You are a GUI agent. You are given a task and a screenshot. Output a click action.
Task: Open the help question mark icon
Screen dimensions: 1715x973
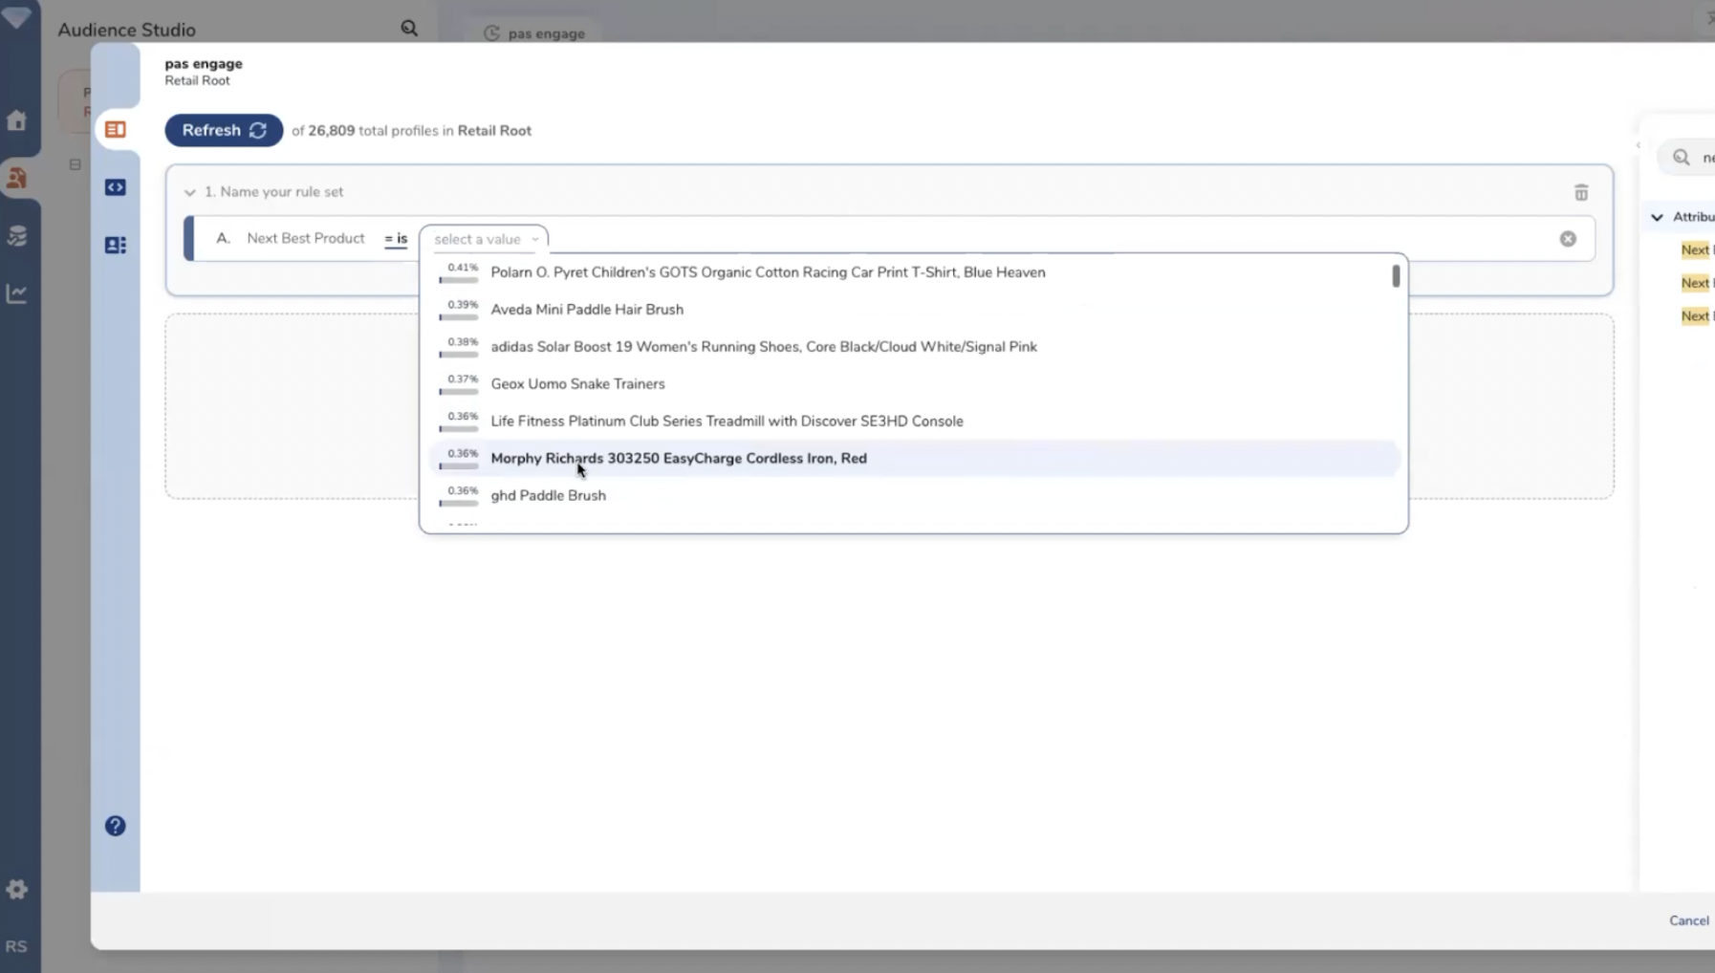click(x=116, y=826)
